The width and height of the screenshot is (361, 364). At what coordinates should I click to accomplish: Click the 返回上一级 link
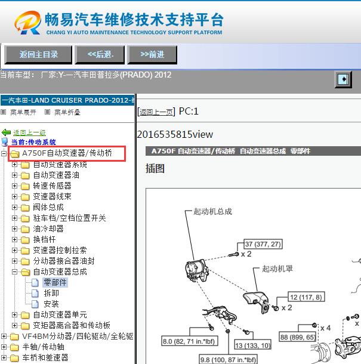(29, 132)
